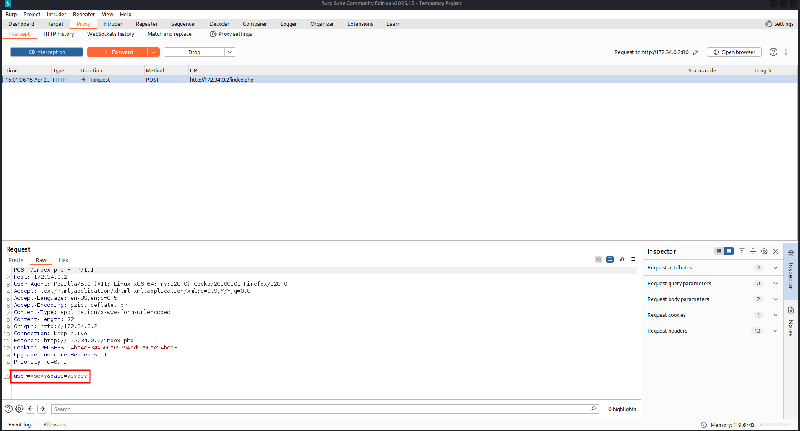Viewport: 800px width, 431px height.
Task: Expand all Inspector sections icon
Action: pos(742,251)
